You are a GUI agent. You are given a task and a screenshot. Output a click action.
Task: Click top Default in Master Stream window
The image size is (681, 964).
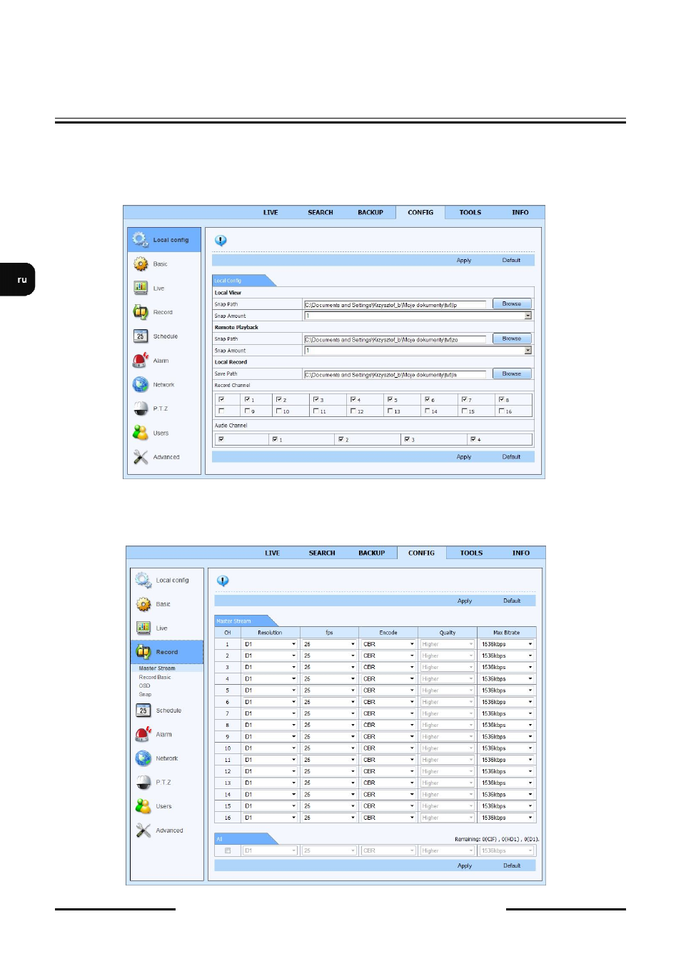(x=512, y=601)
